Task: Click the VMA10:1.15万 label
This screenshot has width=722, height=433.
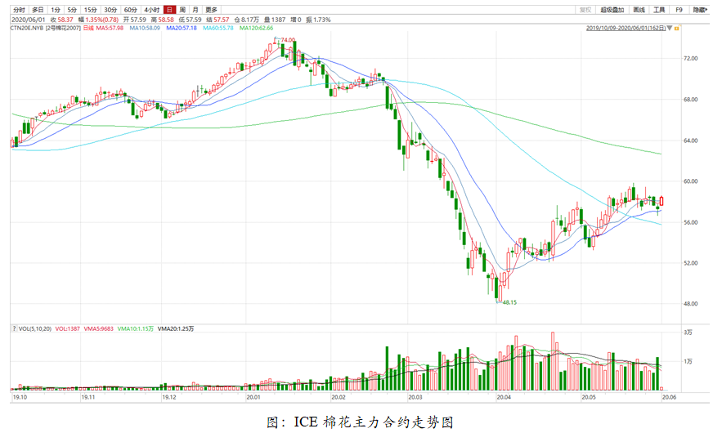Action: (x=136, y=328)
